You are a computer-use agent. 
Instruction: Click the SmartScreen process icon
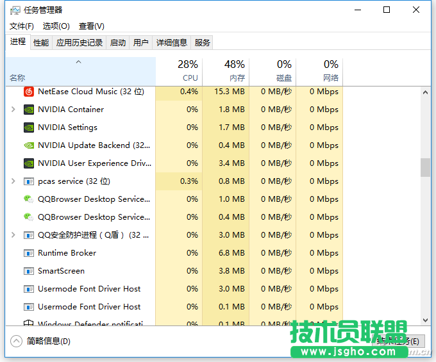click(29, 271)
